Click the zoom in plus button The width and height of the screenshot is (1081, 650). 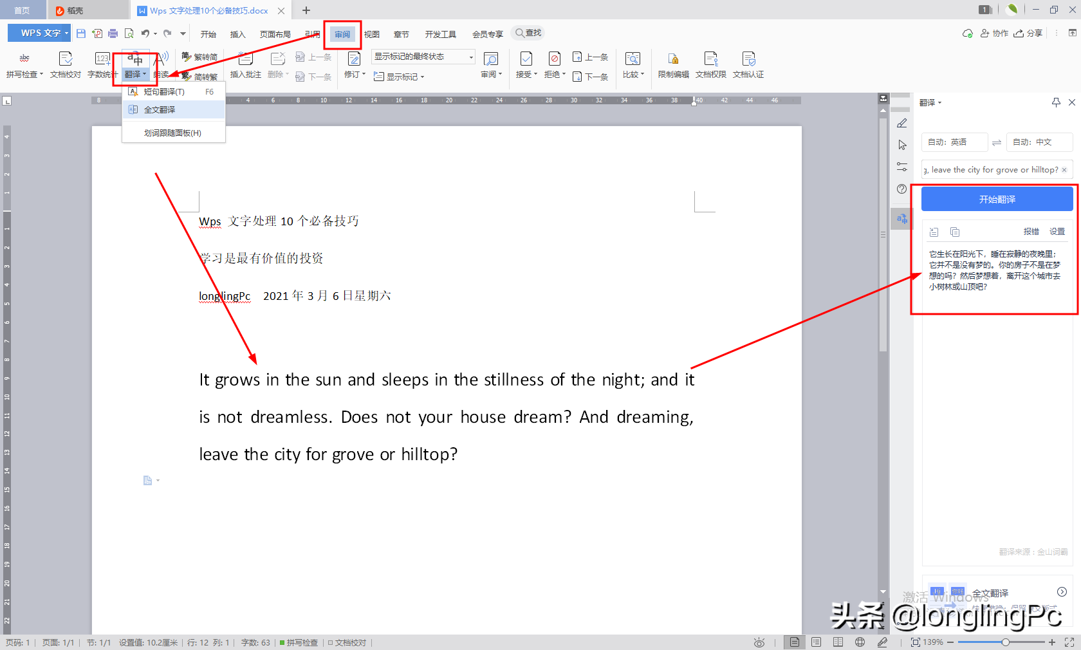tap(1052, 642)
